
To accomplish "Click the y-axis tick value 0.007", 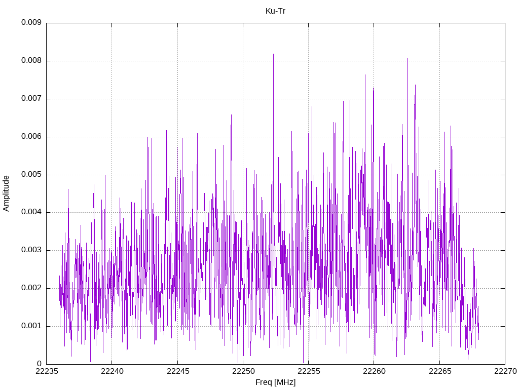I will click(31, 99).
